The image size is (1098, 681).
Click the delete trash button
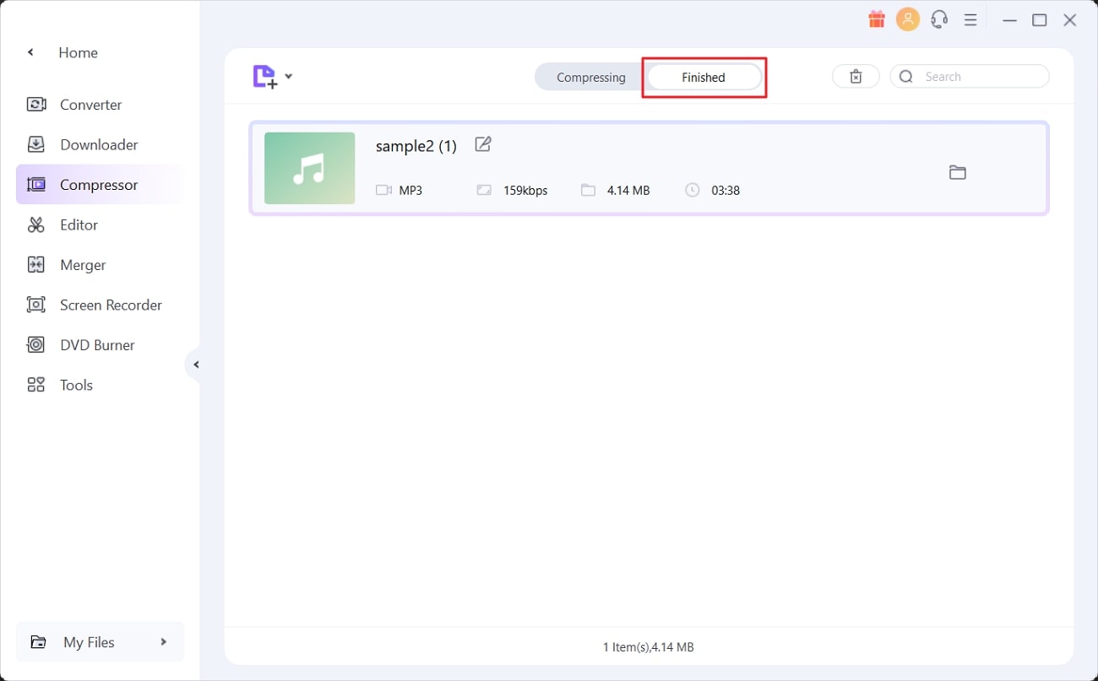click(x=856, y=77)
